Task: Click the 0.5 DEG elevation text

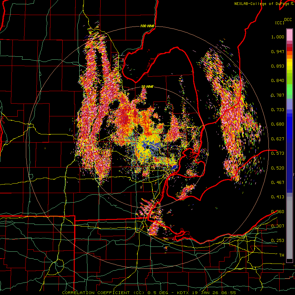Action: [x=158, y=293]
